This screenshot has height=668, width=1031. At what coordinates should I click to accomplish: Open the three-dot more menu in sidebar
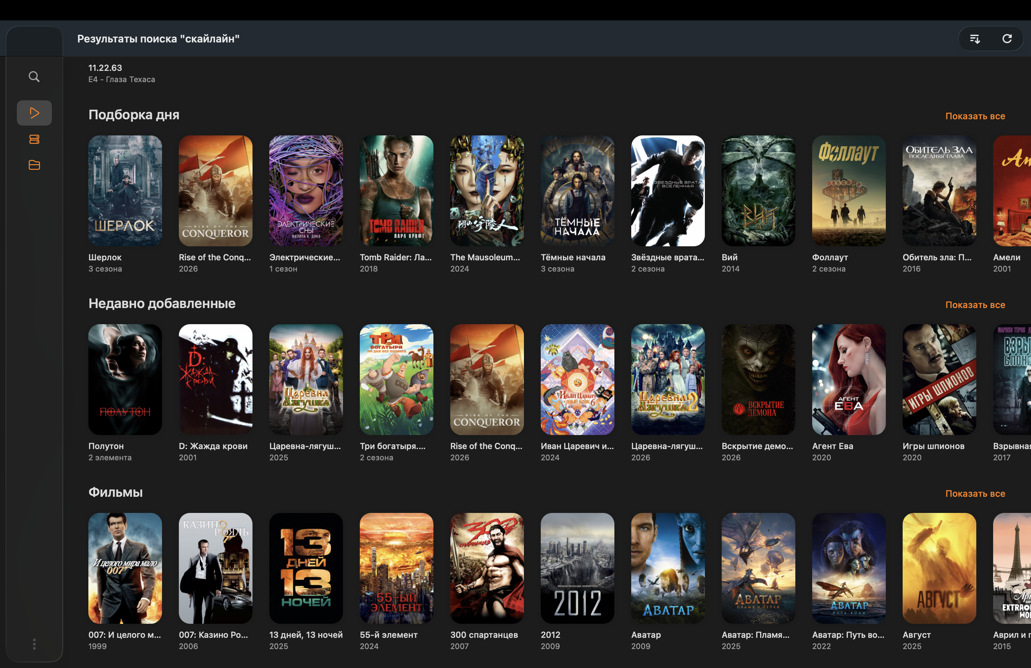pyautogui.click(x=34, y=644)
